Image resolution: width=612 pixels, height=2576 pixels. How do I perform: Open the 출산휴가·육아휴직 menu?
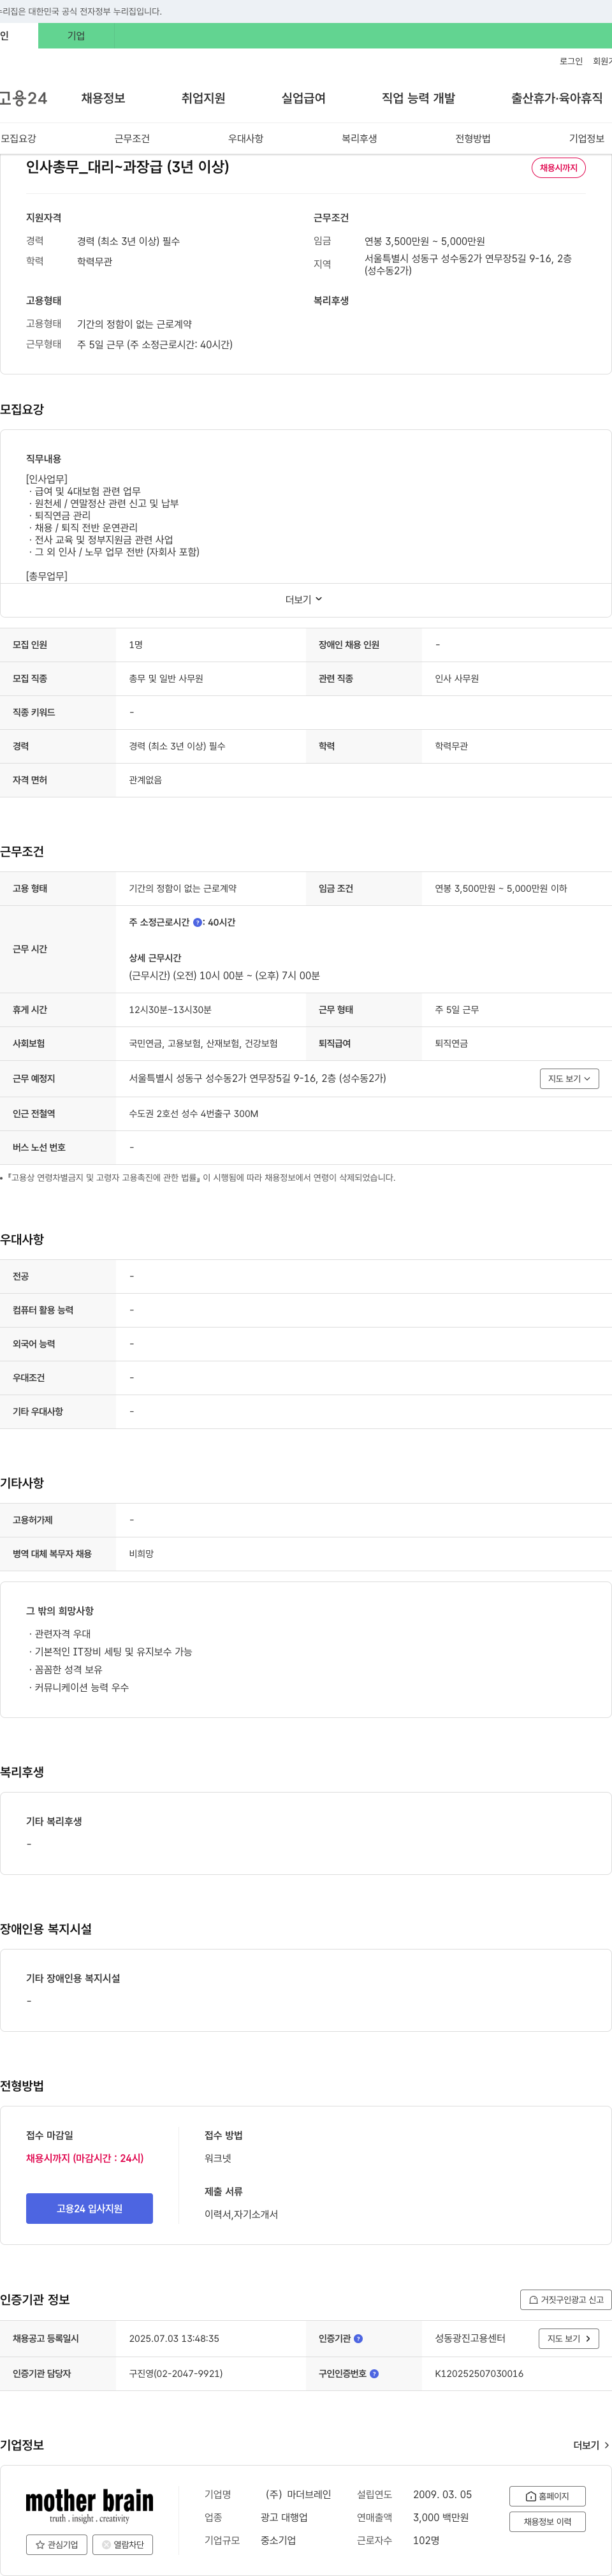coord(557,98)
